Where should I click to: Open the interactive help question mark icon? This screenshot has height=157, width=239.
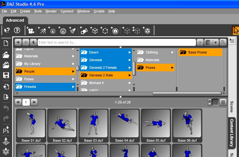pyautogui.click(x=17, y=30)
